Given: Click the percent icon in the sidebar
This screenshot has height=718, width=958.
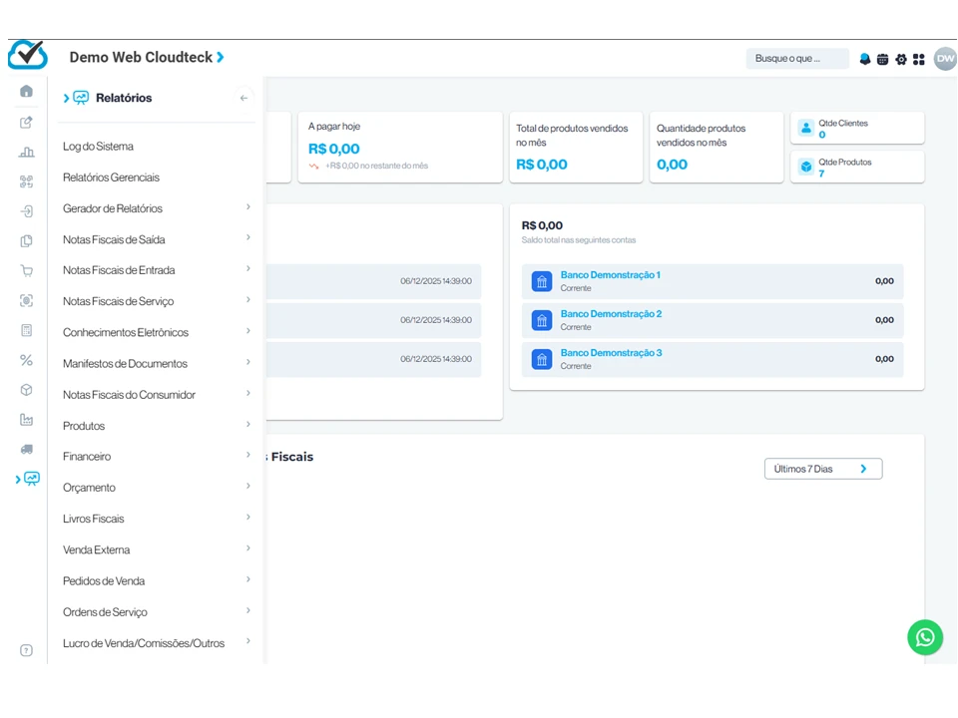Looking at the screenshot, I should coord(27,360).
